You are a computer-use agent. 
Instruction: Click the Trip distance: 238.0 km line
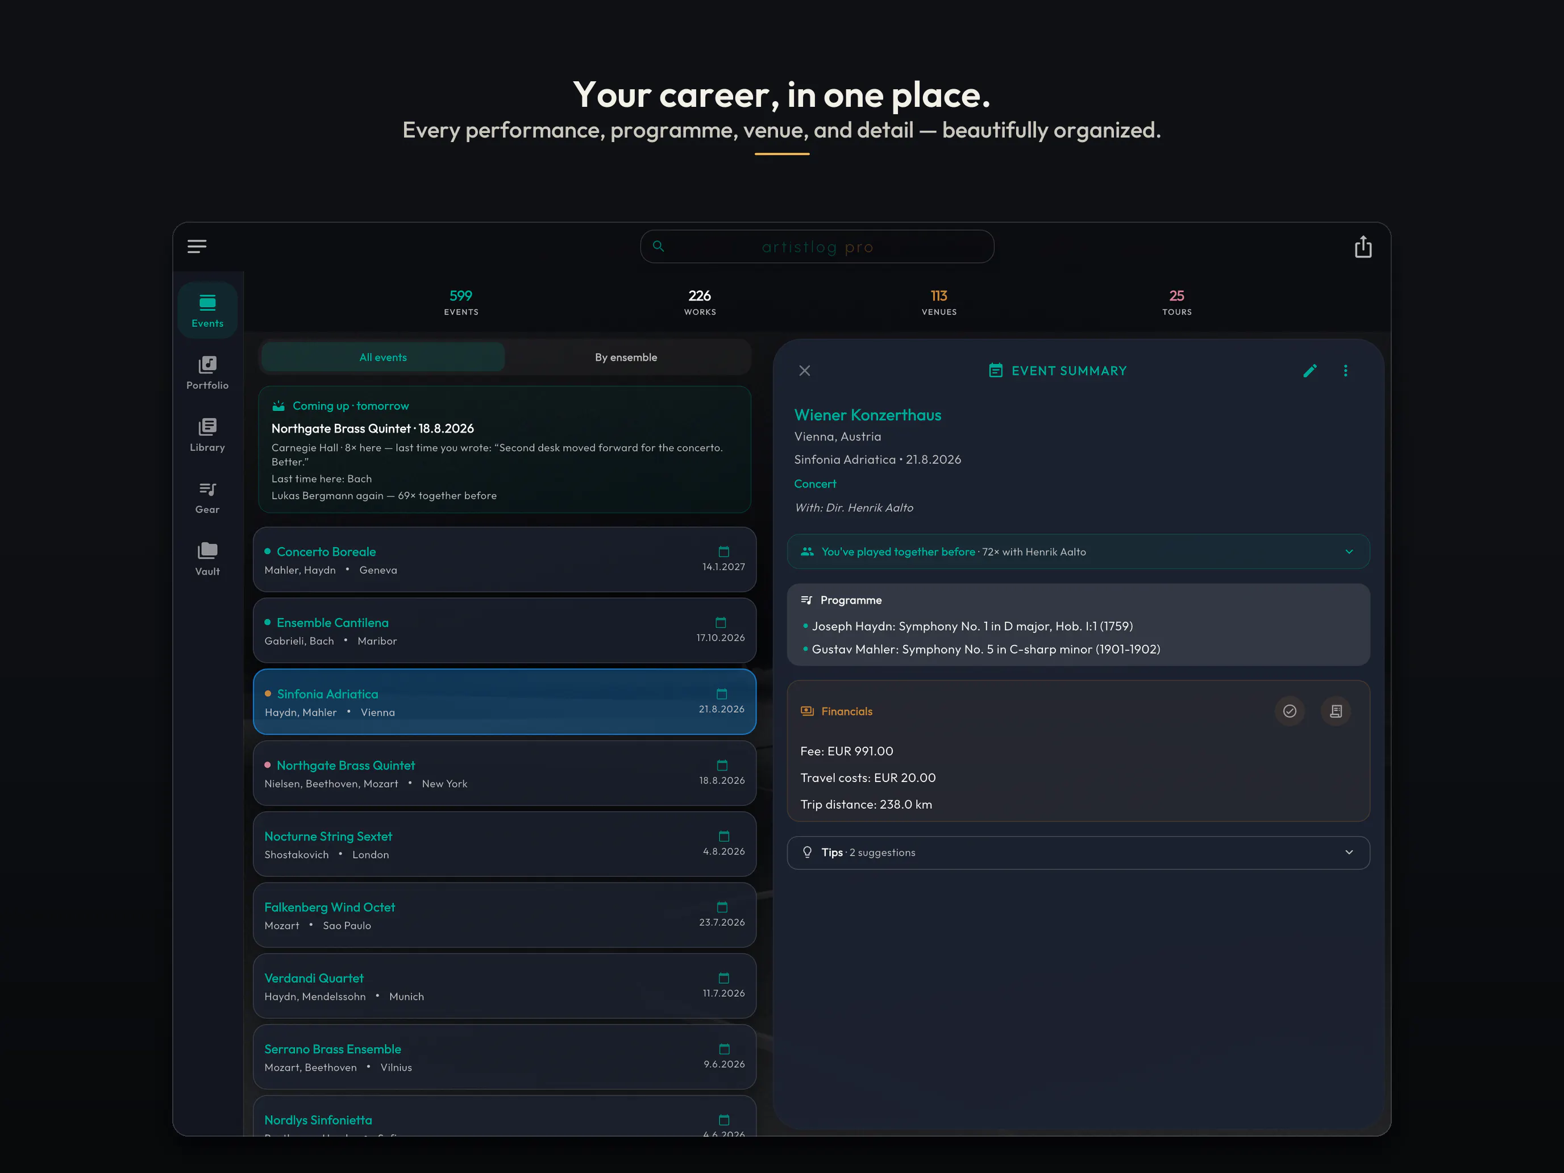[866, 804]
